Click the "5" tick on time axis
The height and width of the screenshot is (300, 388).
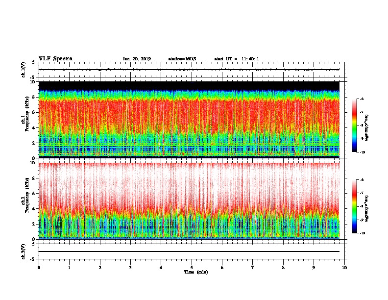[192, 268]
